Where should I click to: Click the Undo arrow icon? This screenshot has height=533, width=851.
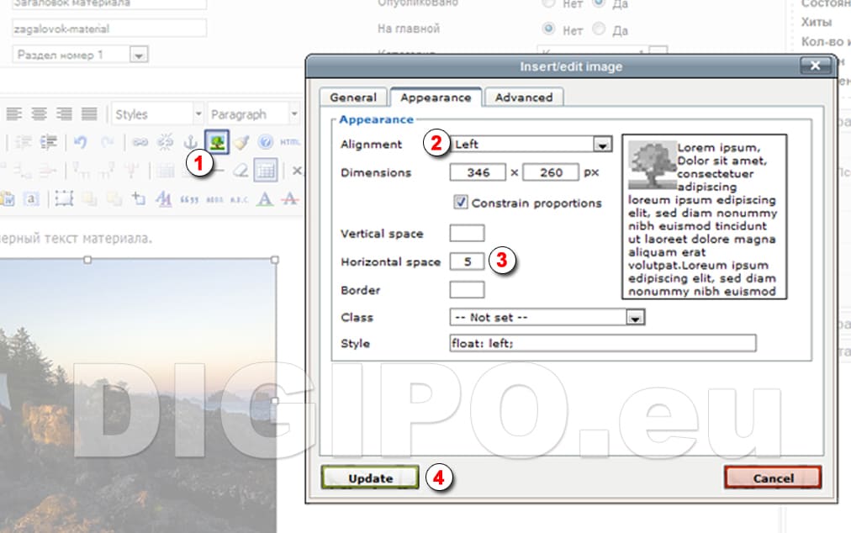[80, 142]
